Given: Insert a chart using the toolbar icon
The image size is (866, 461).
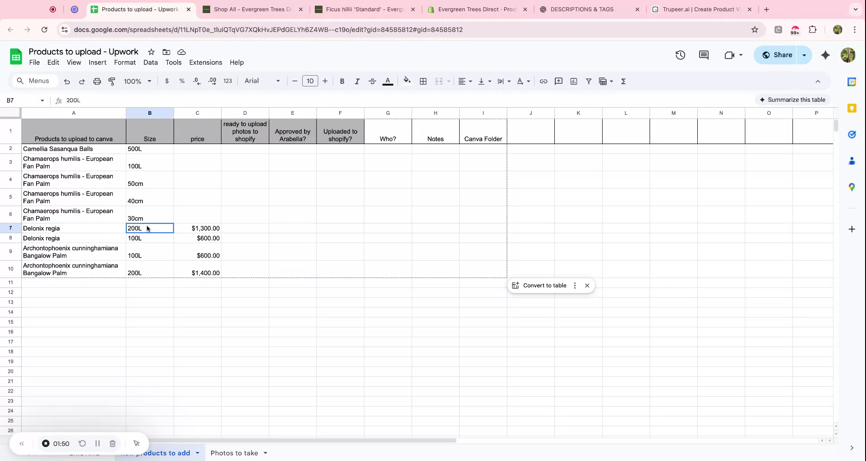Looking at the screenshot, I should click(x=574, y=81).
